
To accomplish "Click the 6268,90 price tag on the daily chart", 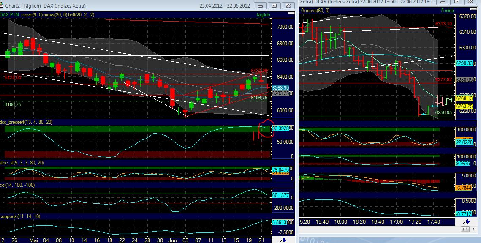I will pyautogui.click(x=280, y=88).
